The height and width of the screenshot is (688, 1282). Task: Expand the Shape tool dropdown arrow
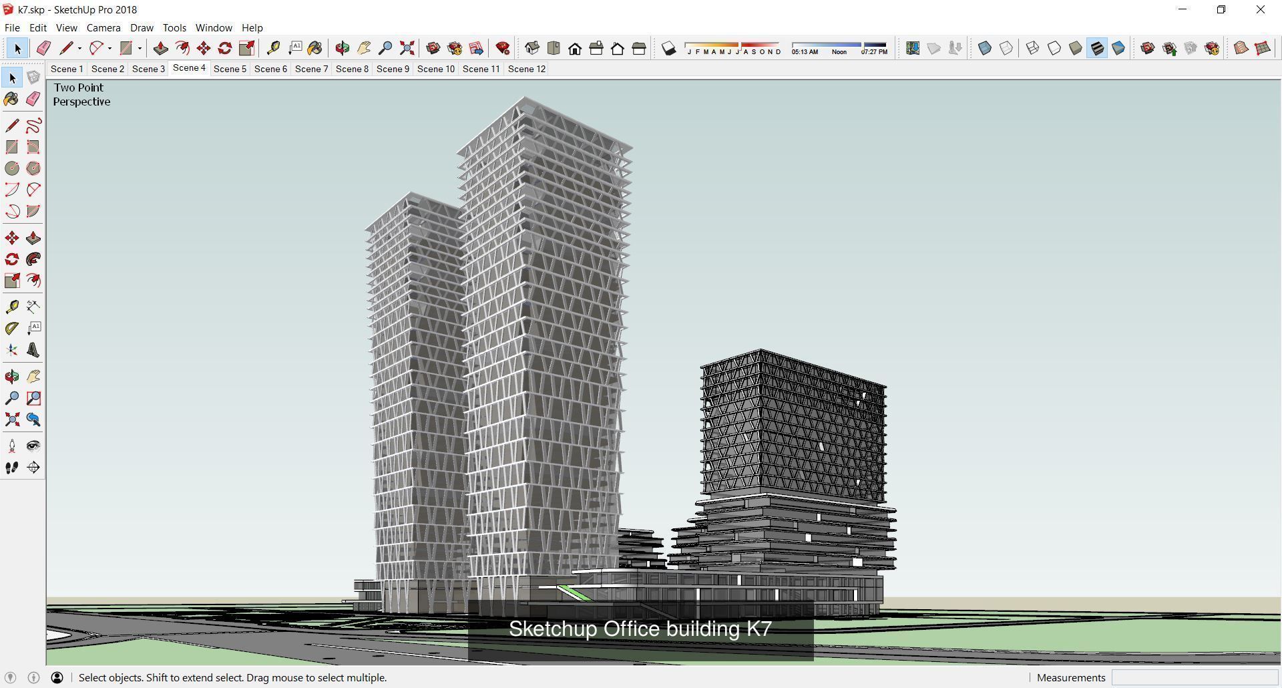tap(140, 48)
